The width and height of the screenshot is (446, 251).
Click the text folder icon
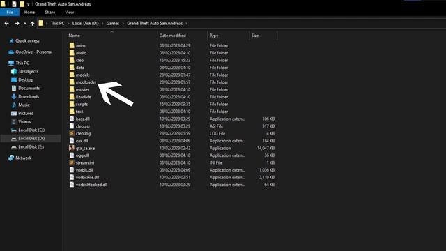click(72, 112)
